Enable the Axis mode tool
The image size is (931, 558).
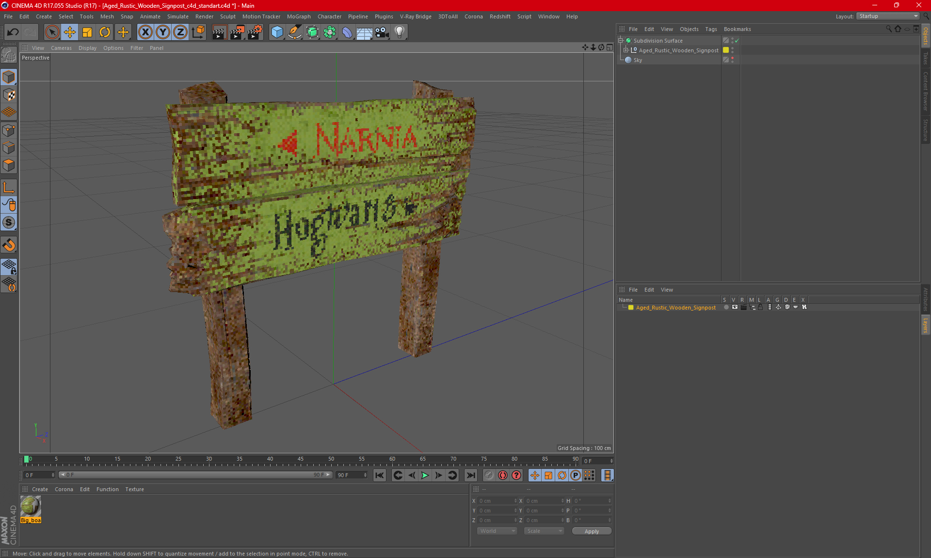(9, 187)
